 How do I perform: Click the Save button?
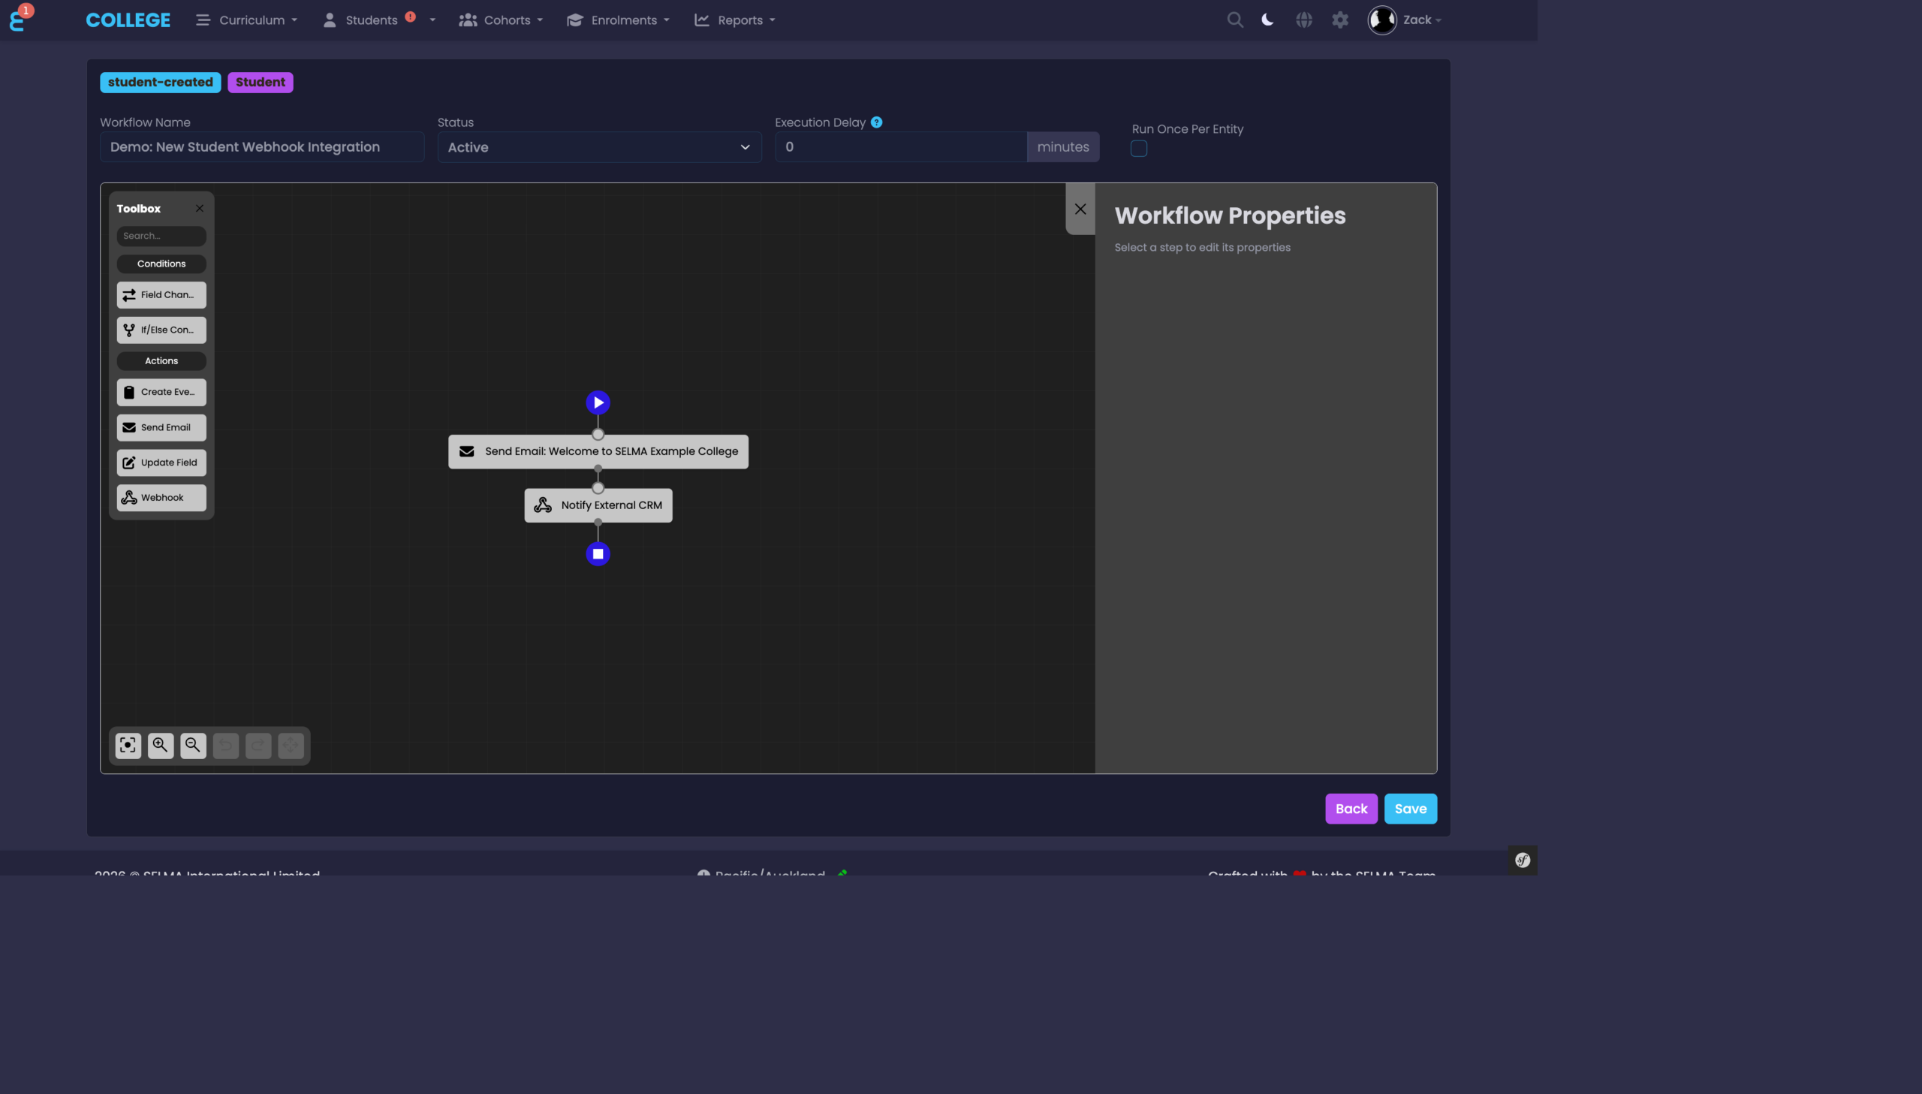[1410, 809]
